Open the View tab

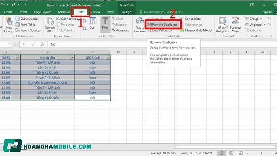(x=110, y=12)
